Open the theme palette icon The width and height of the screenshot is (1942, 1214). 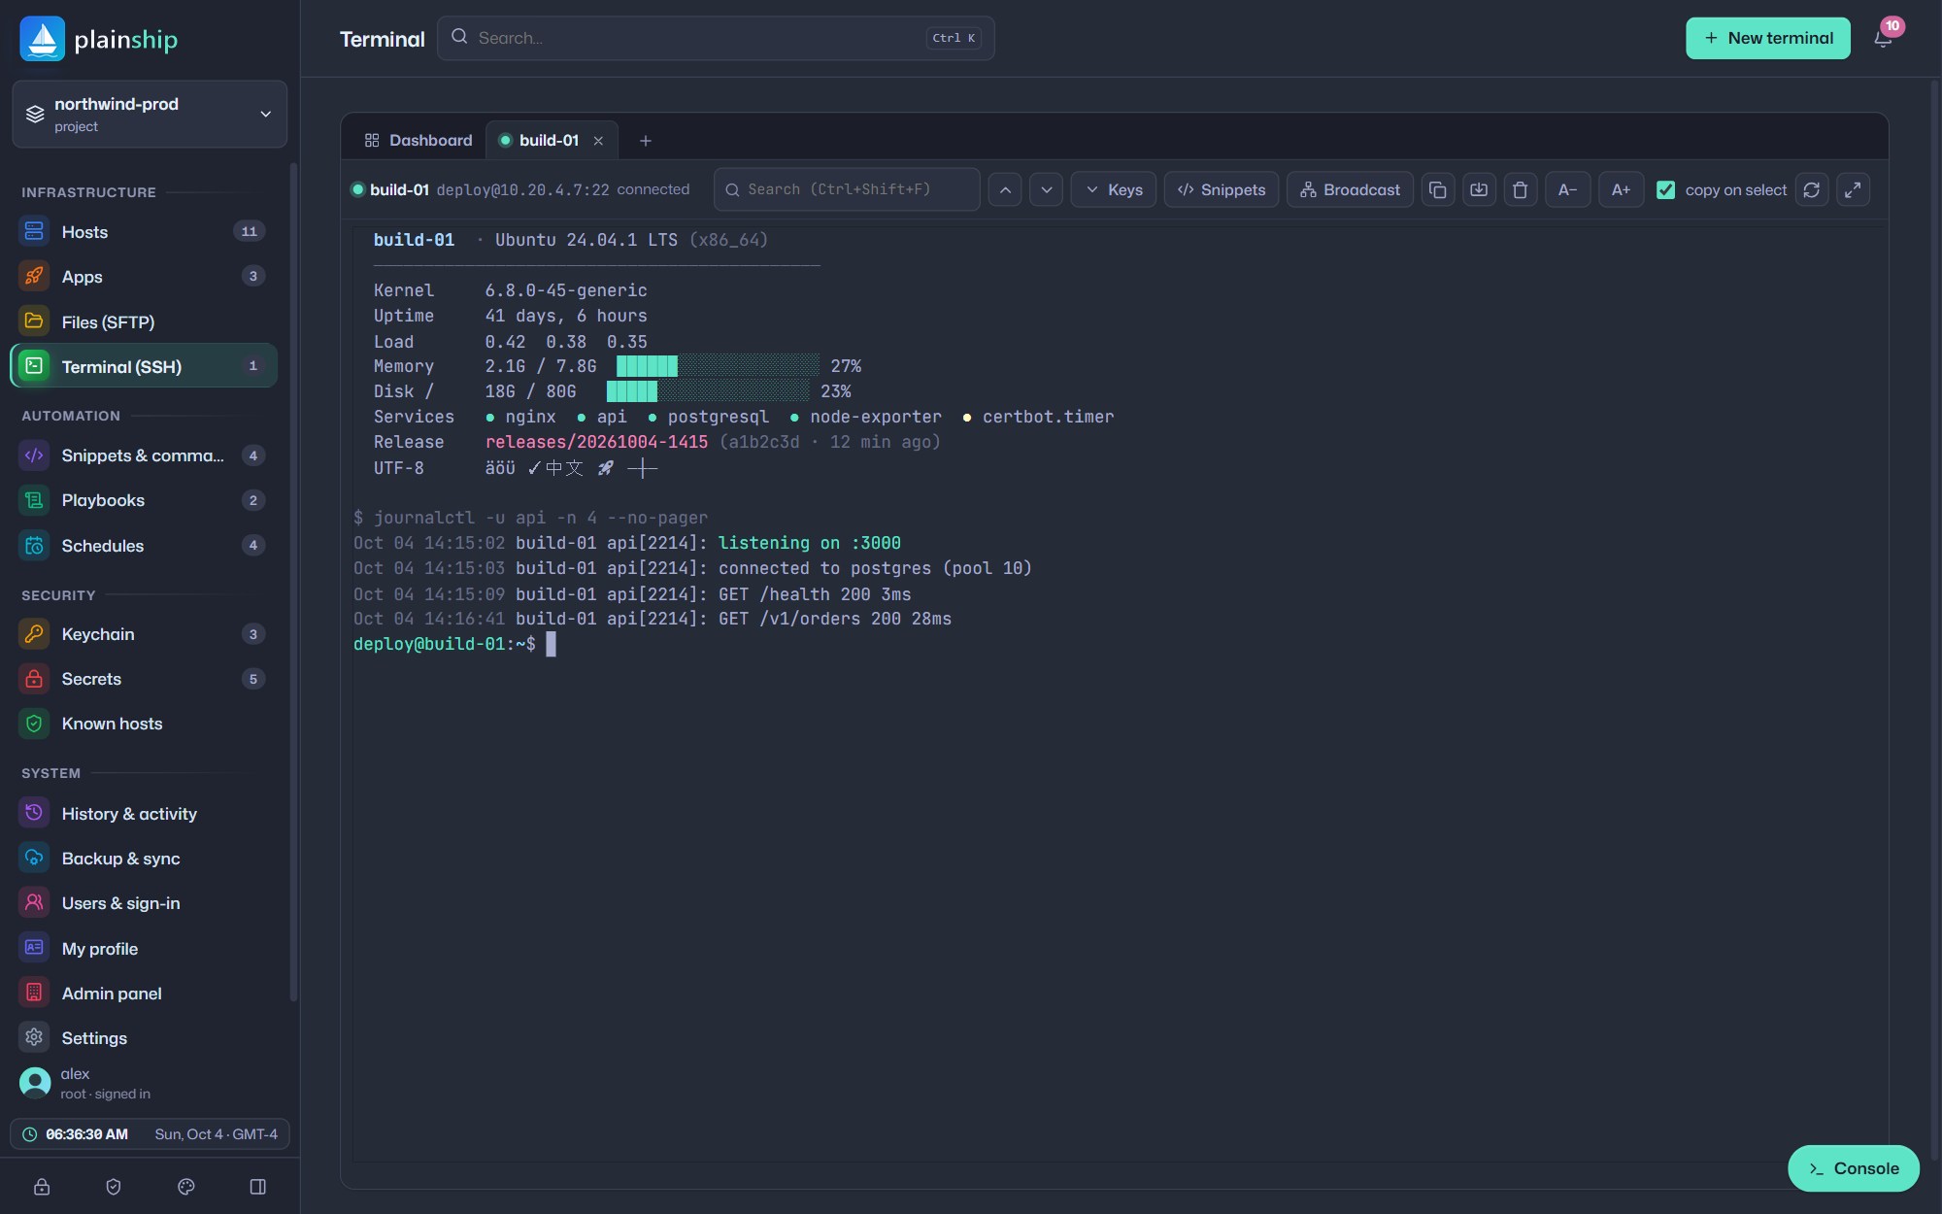click(186, 1186)
